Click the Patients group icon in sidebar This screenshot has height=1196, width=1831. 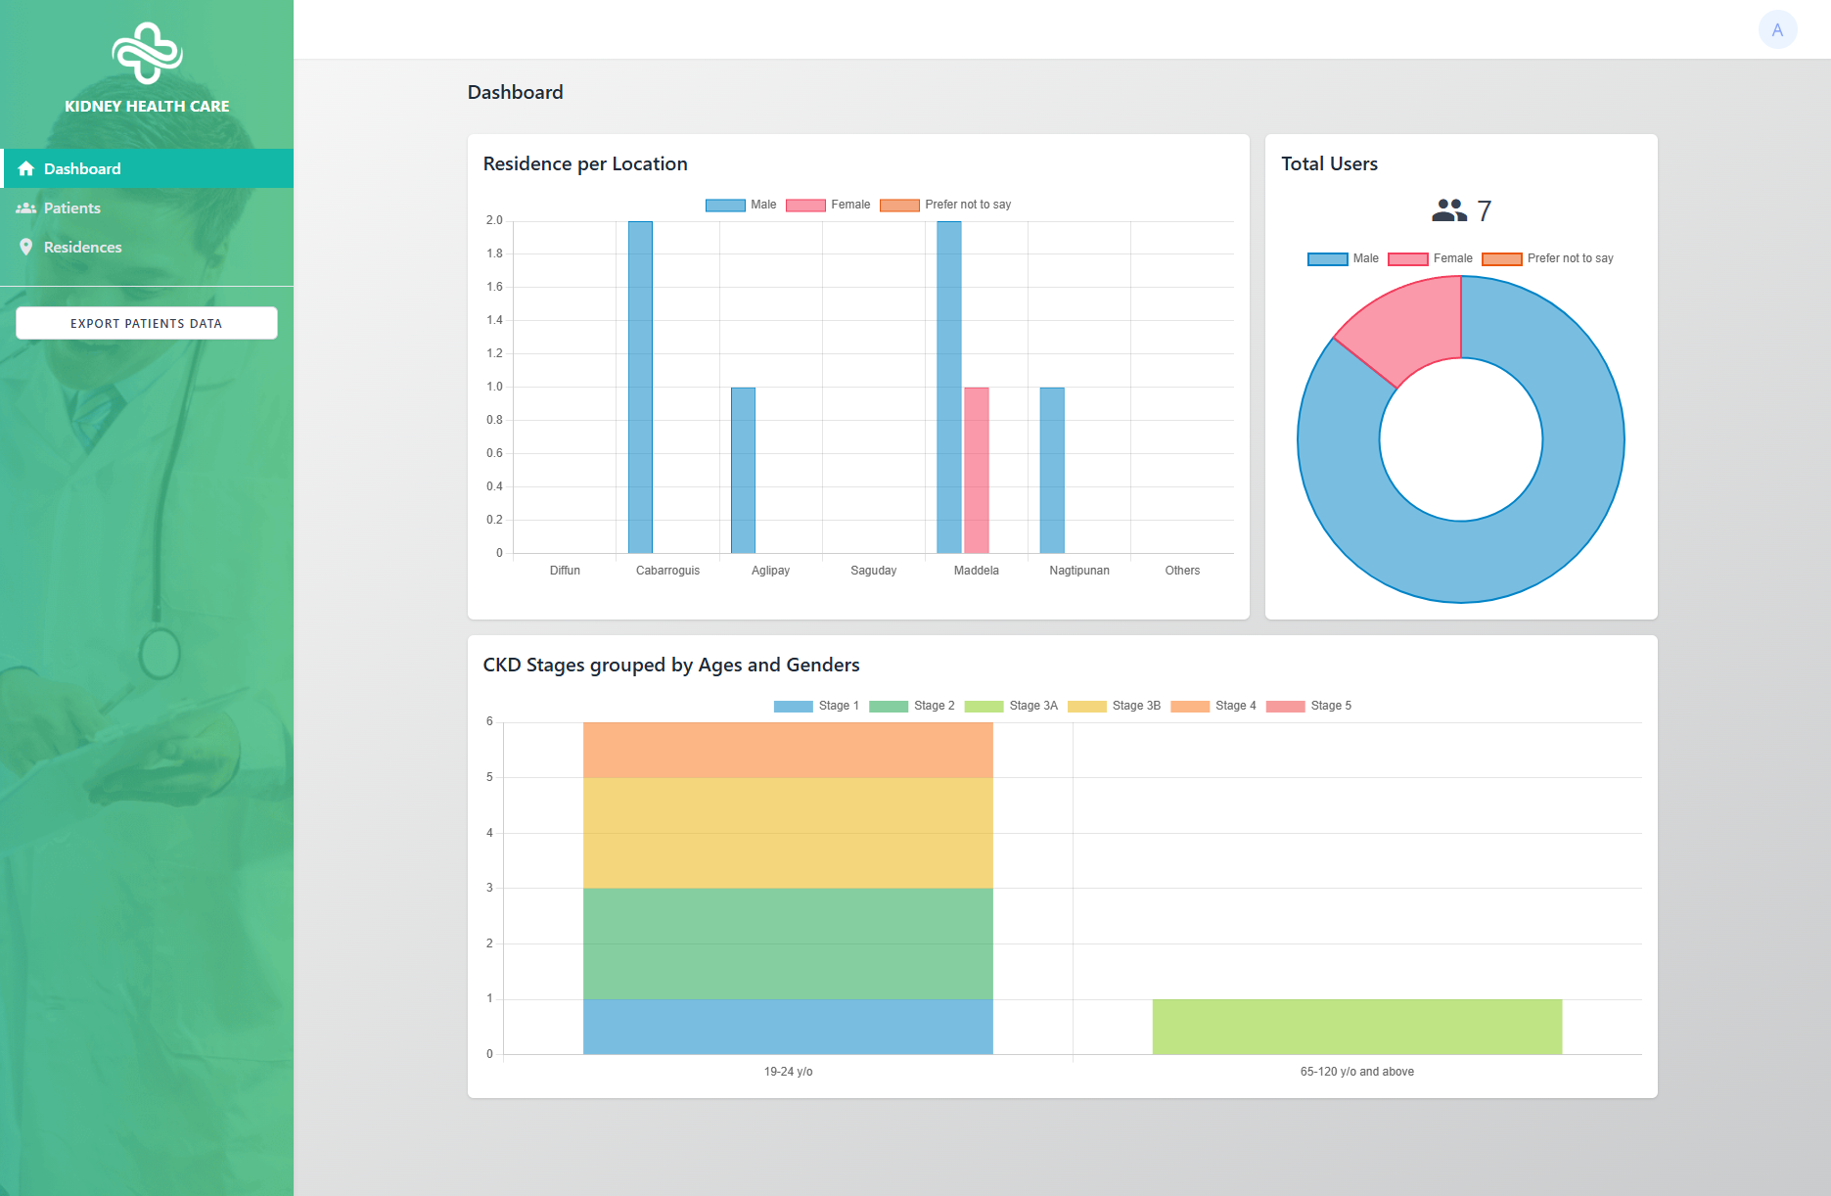pos(26,207)
